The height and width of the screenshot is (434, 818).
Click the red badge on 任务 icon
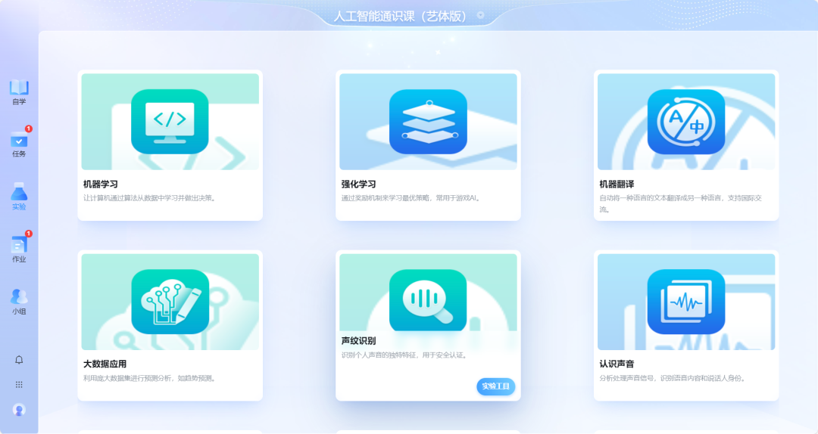click(29, 129)
